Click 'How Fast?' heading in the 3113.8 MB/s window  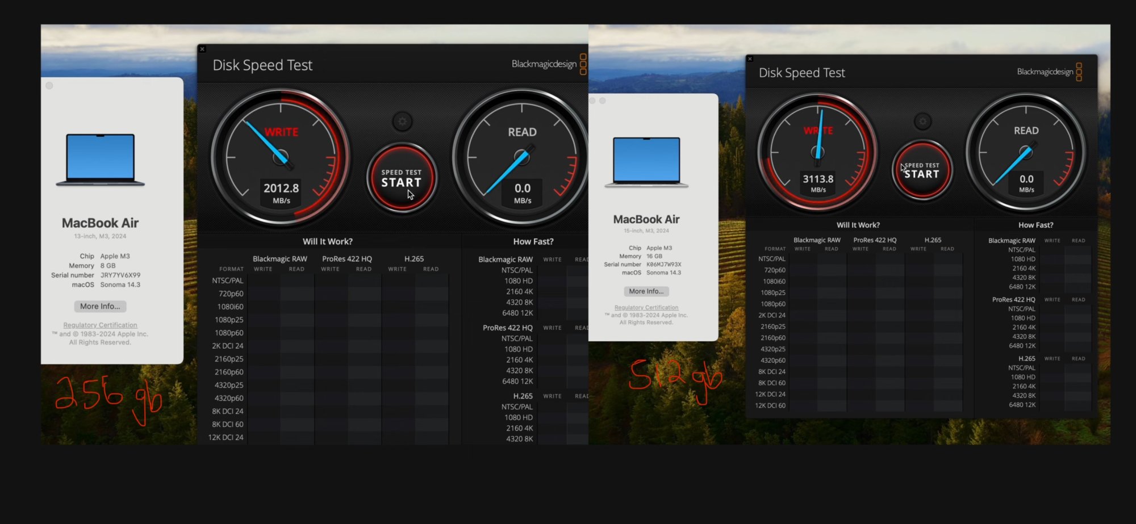tap(1035, 225)
